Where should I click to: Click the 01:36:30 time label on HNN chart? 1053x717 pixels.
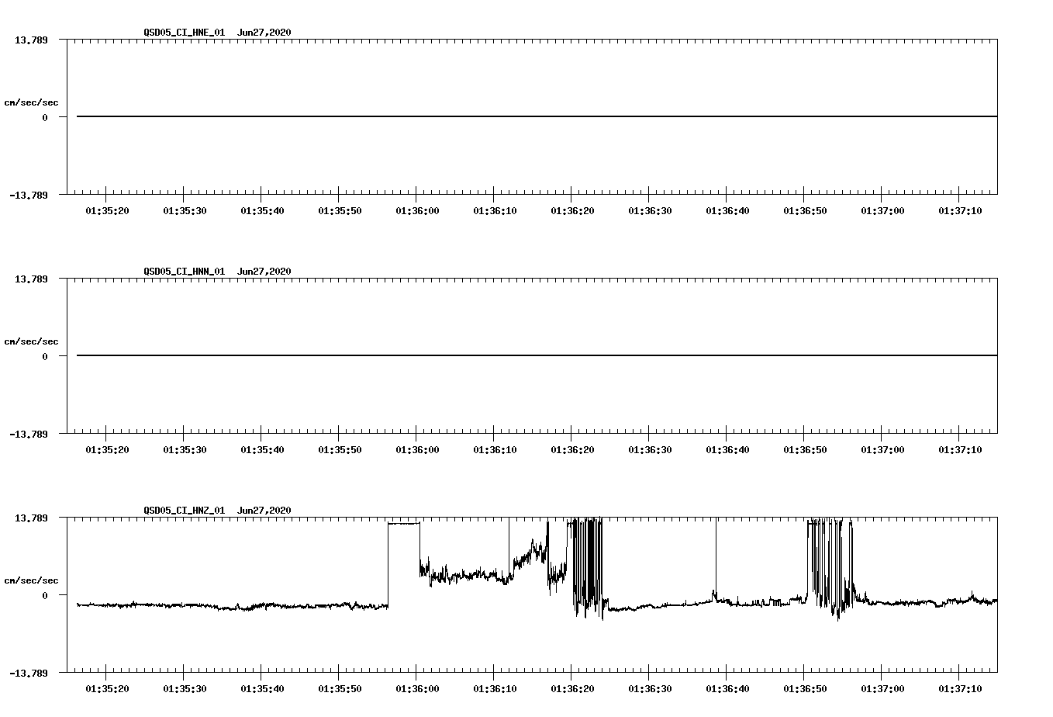click(650, 450)
